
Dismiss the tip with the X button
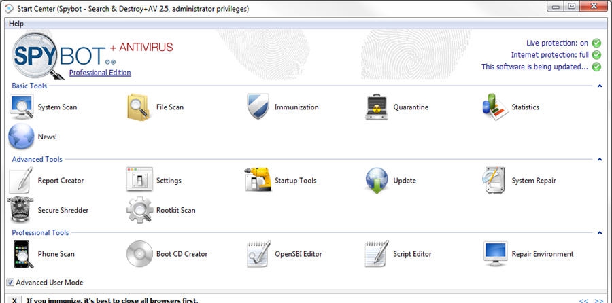[x=14, y=300]
